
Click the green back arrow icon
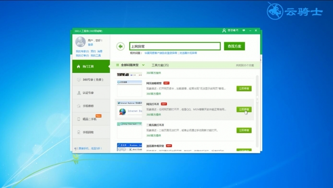[120, 46]
